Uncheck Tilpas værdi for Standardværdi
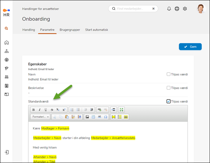210x163 pixels. tap(169, 101)
